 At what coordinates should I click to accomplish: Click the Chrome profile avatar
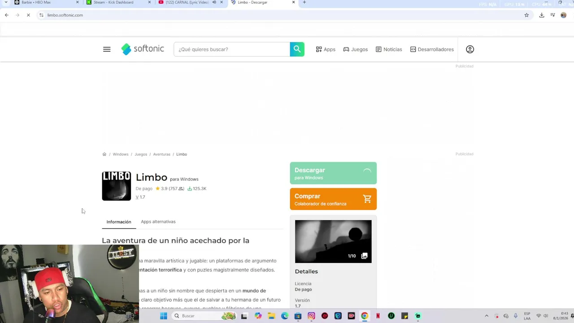(x=564, y=15)
